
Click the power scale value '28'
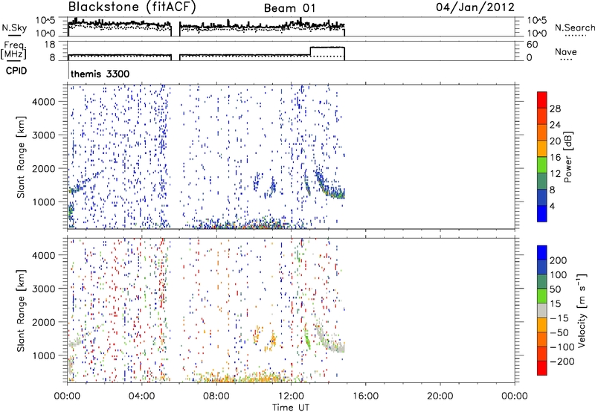point(555,109)
